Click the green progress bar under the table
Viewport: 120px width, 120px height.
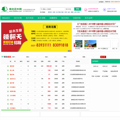[x=16, y=110]
